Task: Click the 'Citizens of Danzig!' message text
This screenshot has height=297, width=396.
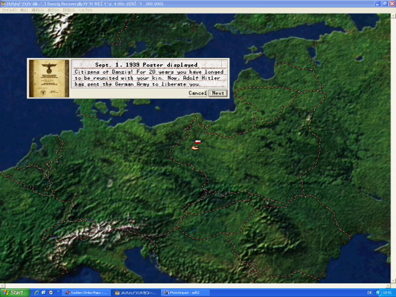Action: [149, 78]
